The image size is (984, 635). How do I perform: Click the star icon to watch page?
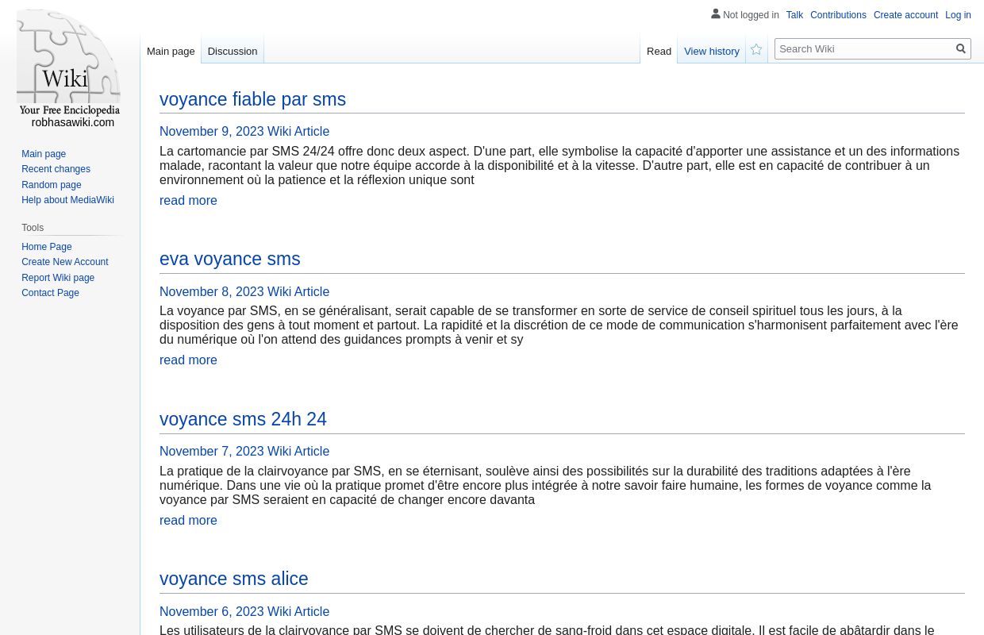[x=755, y=49]
